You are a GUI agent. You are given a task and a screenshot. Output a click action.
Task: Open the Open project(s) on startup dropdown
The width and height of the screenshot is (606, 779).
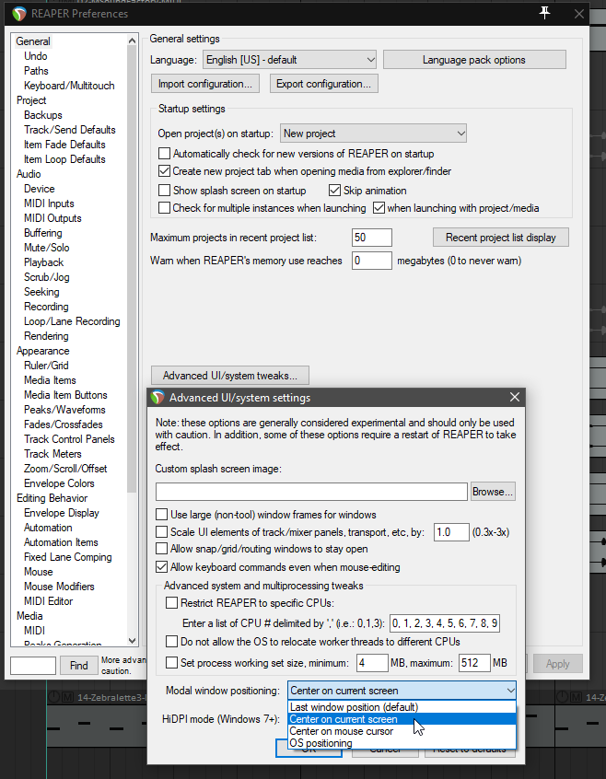point(373,134)
